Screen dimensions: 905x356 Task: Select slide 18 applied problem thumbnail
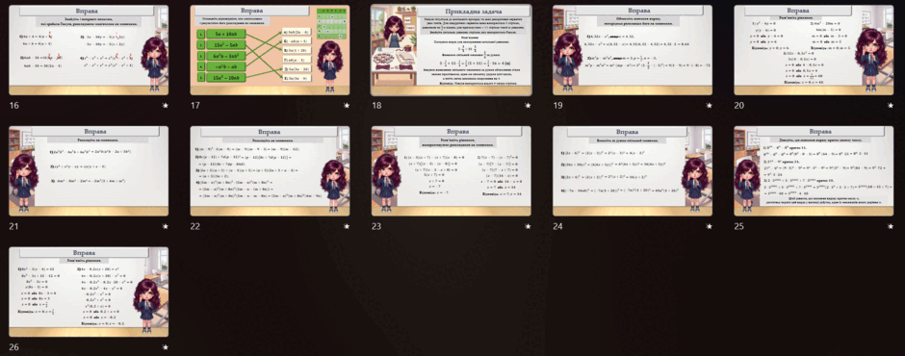tap(452, 50)
